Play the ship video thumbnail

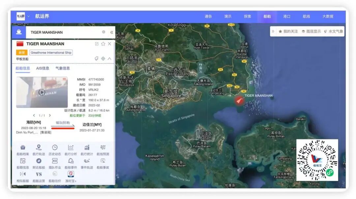click(42, 92)
